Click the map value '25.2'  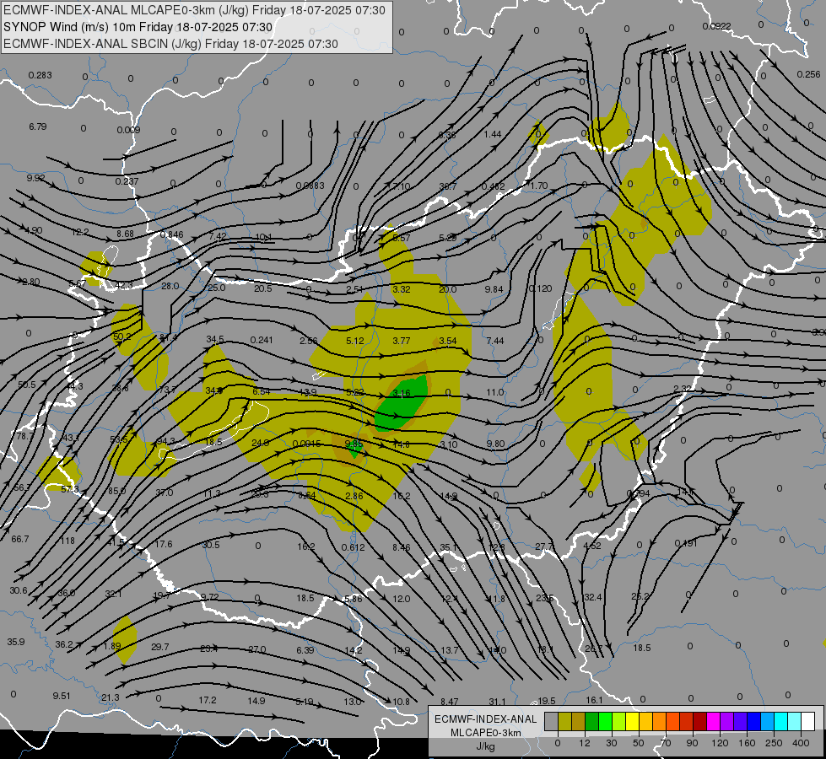pyautogui.click(x=640, y=596)
